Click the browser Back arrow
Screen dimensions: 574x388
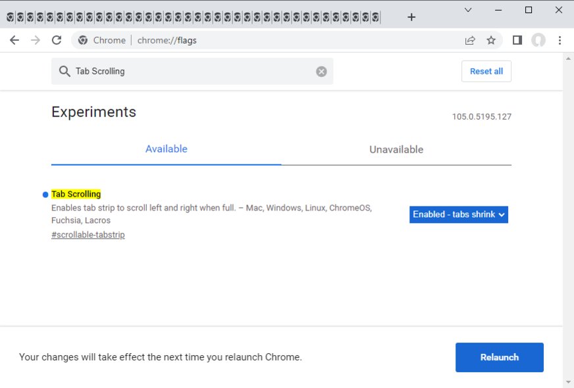(14, 40)
